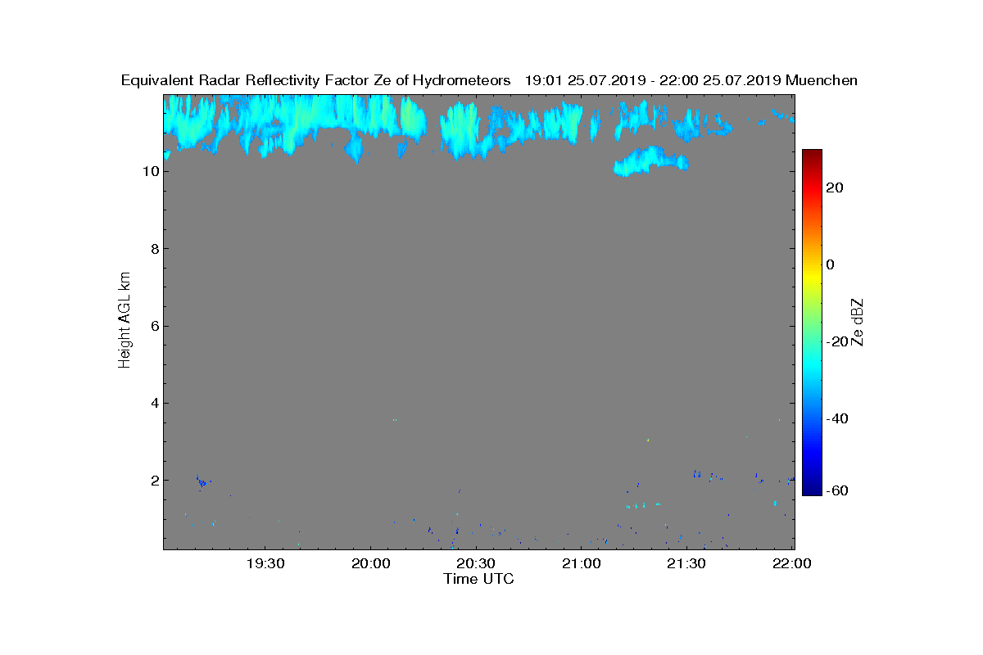Image resolution: width=983 pixels, height=655 pixels.
Task: Click the 'Time UTC' axis label
Action: pos(479,579)
